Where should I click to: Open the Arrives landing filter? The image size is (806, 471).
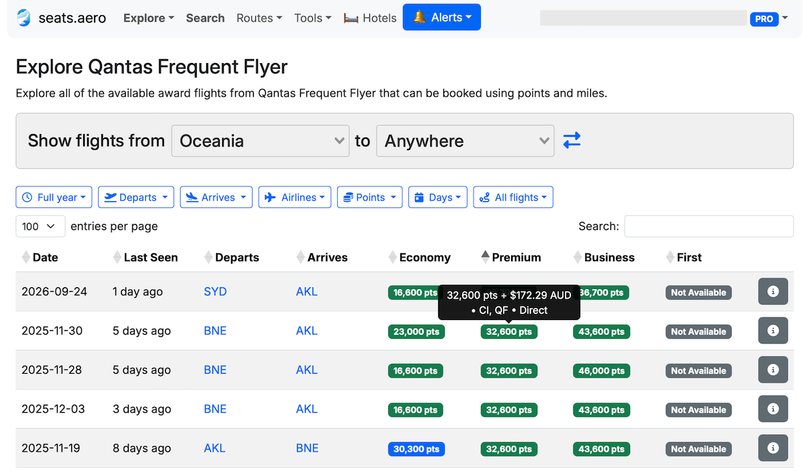[216, 197]
